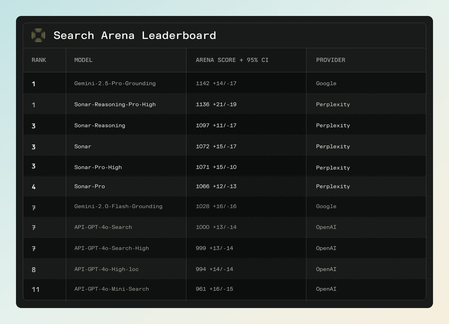The width and height of the screenshot is (449, 324).
Task: Click OpenAI provider in API-GPT-4o-High-loc row
Action: tap(326, 269)
